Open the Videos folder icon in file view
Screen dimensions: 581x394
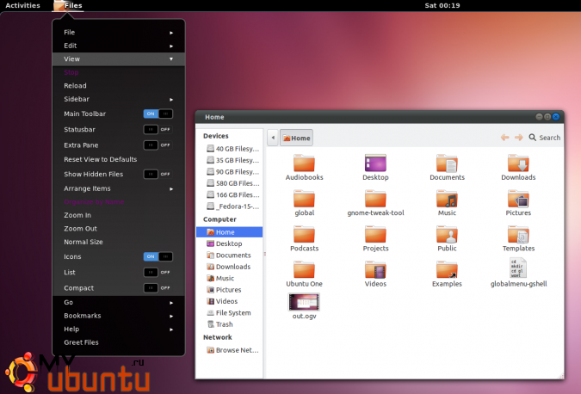pyautogui.click(x=375, y=270)
